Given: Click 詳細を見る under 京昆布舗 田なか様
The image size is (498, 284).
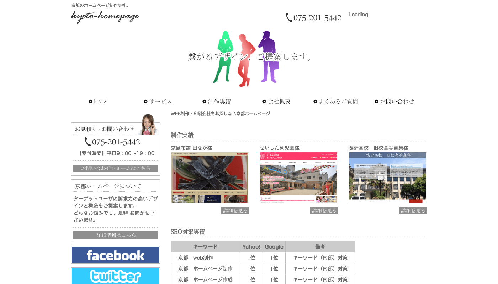Looking at the screenshot, I should tap(235, 211).
